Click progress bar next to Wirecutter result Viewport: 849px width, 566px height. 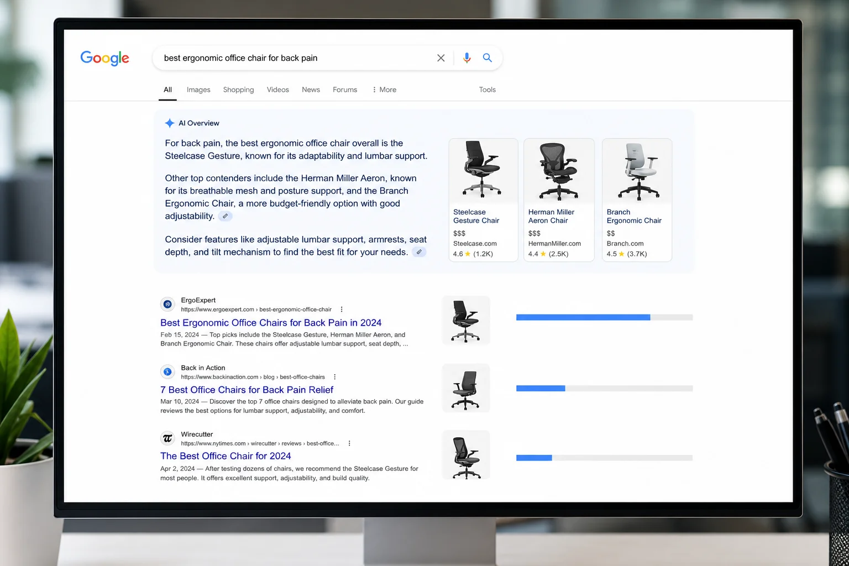pos(604,458)
